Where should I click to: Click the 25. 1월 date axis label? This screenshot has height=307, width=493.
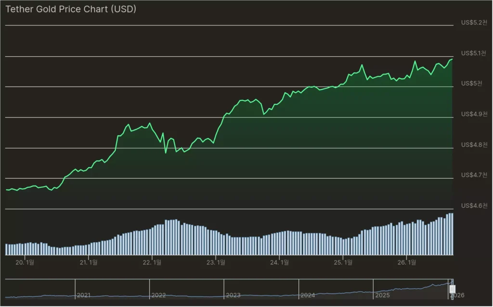coord(343,262)
